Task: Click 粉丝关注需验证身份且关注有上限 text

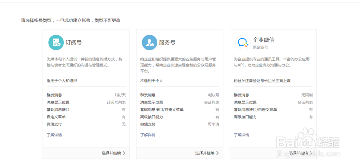Action: click(x=262, y=81)
